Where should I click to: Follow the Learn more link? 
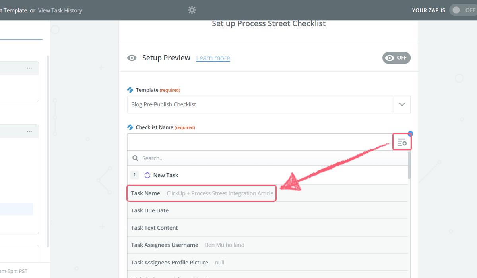[x=213, y=58]
